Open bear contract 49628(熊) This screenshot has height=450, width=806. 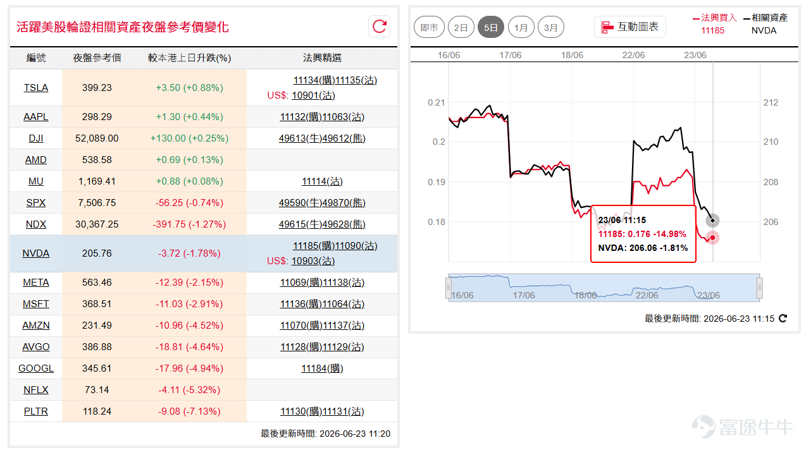[344, 224]
